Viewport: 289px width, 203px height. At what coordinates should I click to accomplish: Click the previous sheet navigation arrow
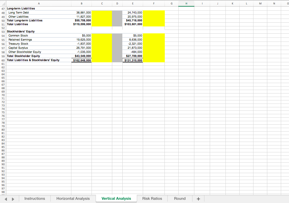pos(5,198)
